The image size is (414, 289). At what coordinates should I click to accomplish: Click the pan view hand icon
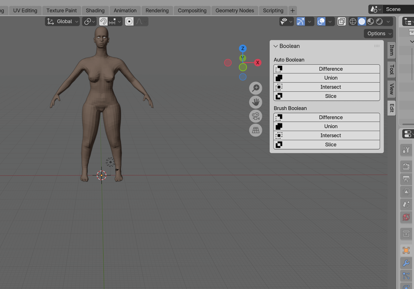[256, 102]
